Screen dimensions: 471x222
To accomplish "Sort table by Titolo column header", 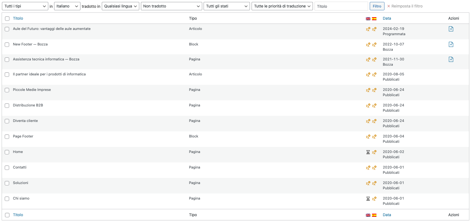I will pos(18,18).
